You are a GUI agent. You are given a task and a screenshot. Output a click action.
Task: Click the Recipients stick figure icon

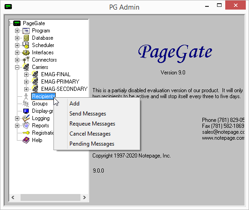[26, 96]
